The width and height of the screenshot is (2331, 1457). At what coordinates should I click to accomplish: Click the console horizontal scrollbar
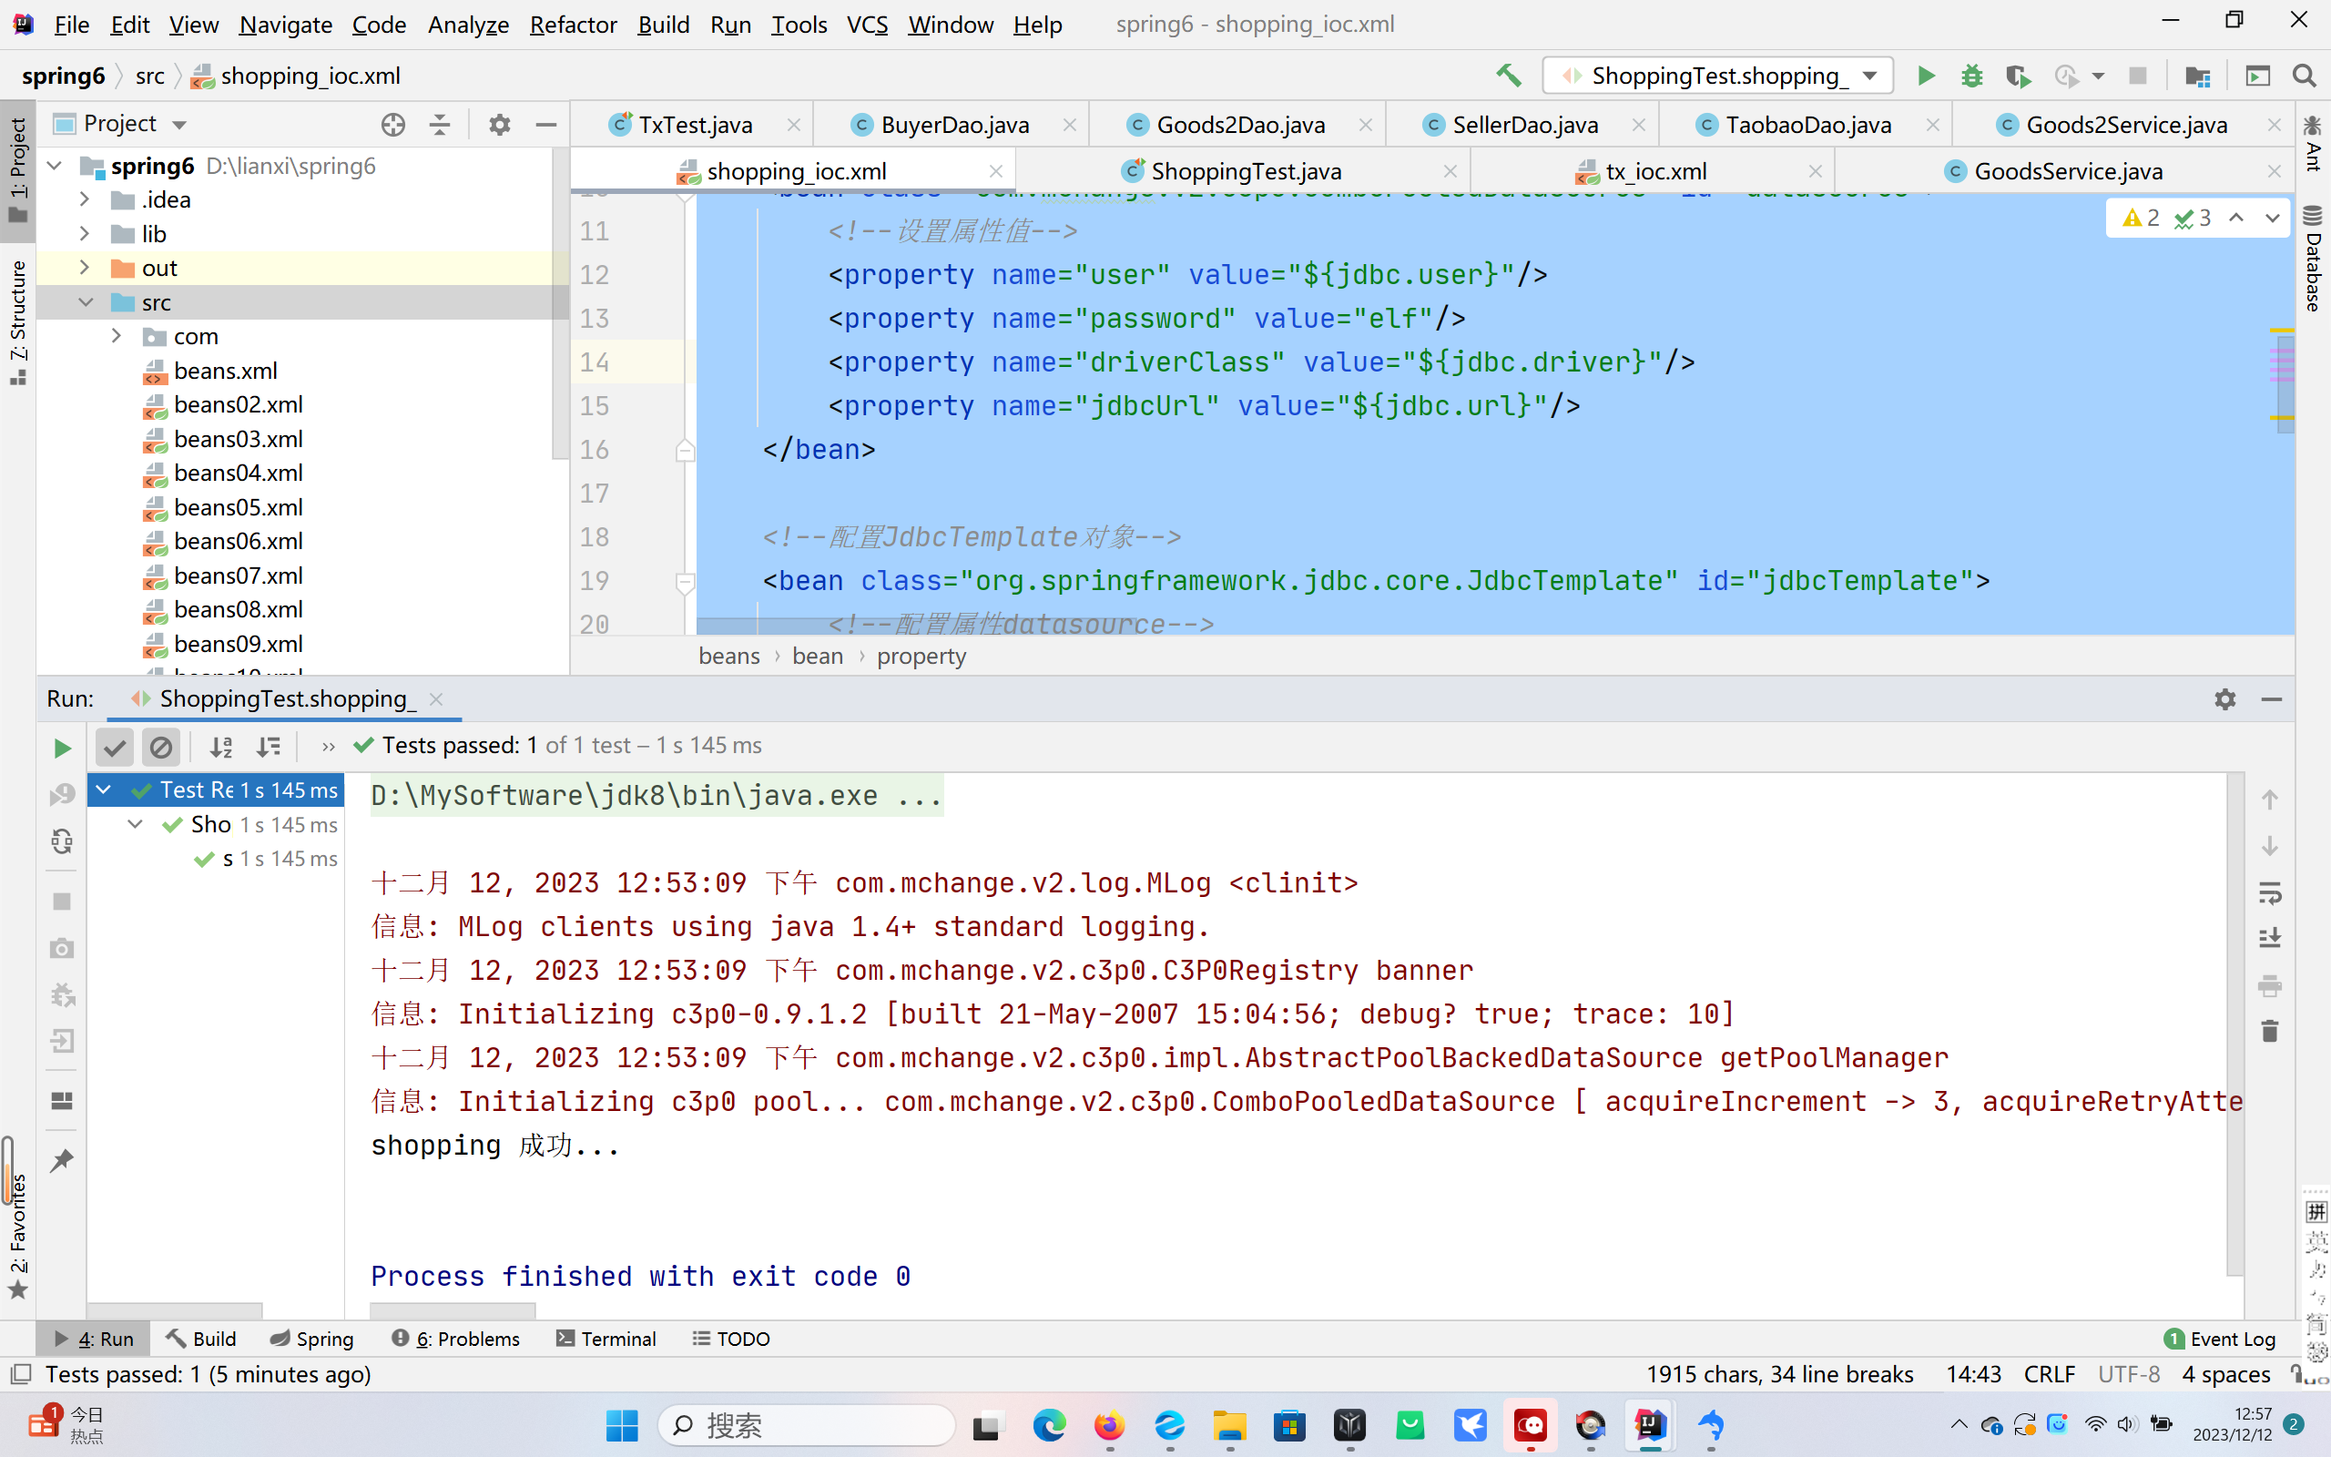(x=452, y=1311)
